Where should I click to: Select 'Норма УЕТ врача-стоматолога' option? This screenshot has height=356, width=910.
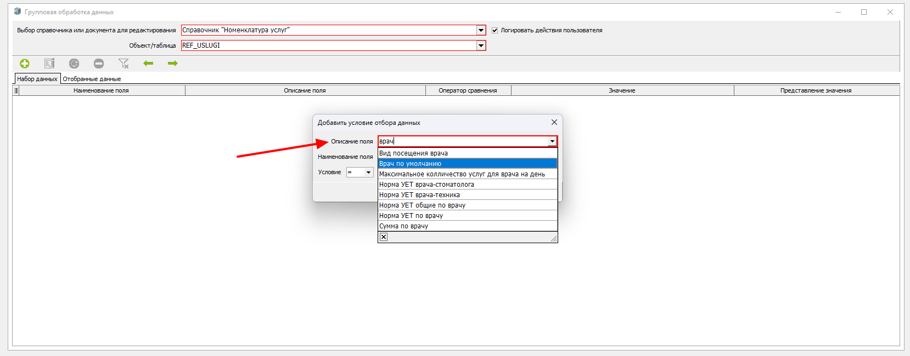point(468,185)
